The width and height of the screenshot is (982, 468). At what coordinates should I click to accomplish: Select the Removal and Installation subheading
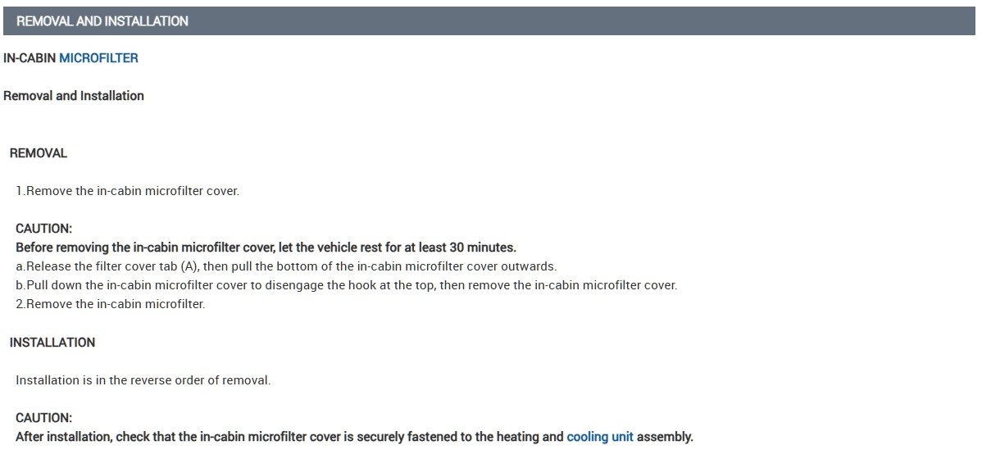[x=74, y=96]
